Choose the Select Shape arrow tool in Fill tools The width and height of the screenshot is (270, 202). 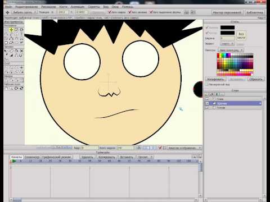6,51
